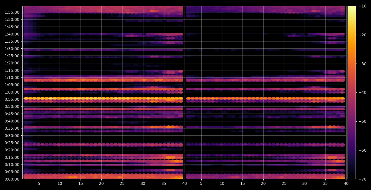Select the −40 colorbar label
The width and height of the screenshot is (371, 190).
pos(362,93)
